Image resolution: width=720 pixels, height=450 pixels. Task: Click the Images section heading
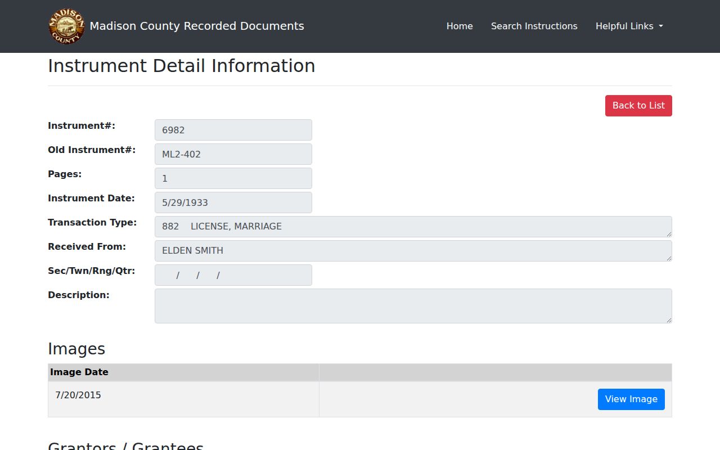76,349
